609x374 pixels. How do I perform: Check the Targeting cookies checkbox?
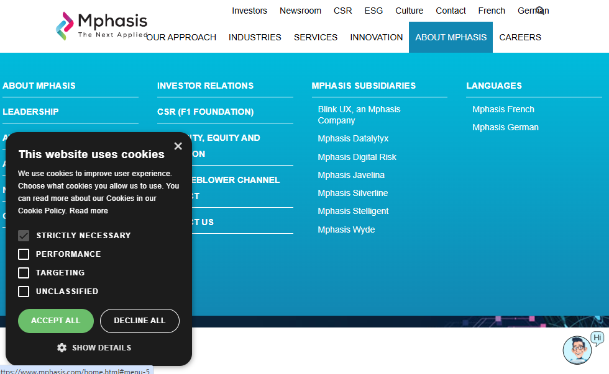point(24,273)
